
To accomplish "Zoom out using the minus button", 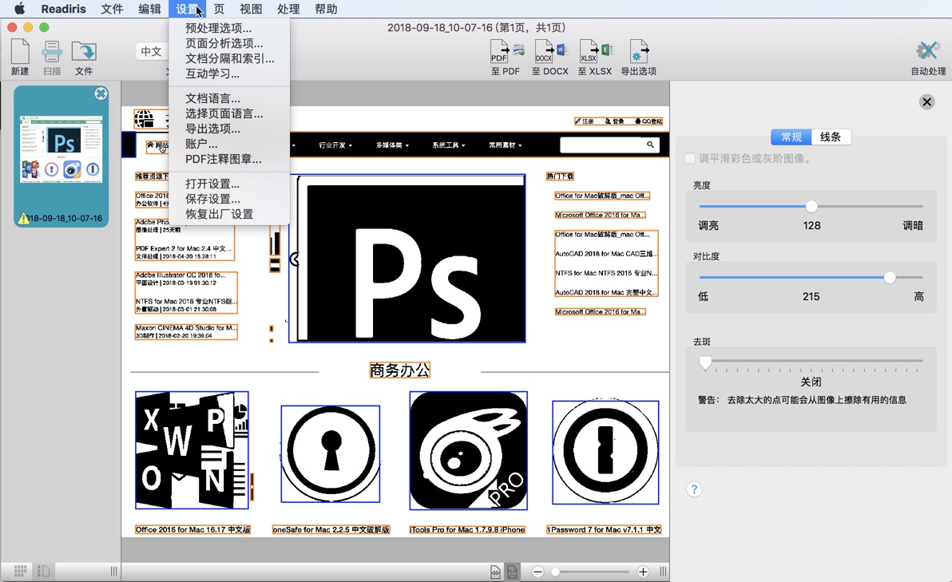I will [x=537, y=572].
